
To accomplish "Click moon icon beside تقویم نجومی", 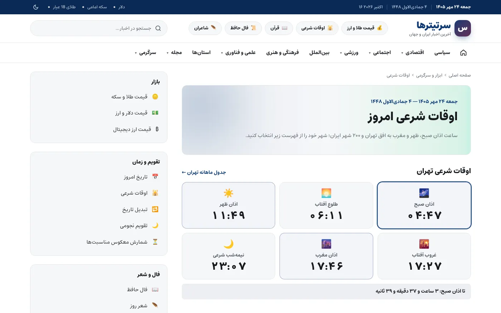I will click(x=155, y=225).
